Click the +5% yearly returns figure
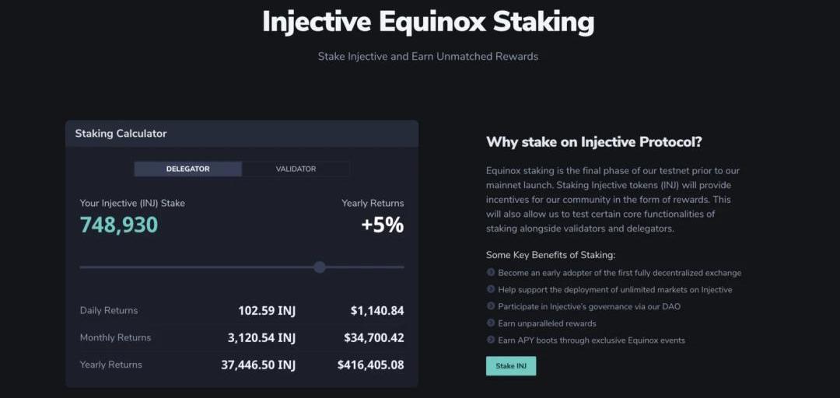The image size is (840, 398). (x=383, y=225)
